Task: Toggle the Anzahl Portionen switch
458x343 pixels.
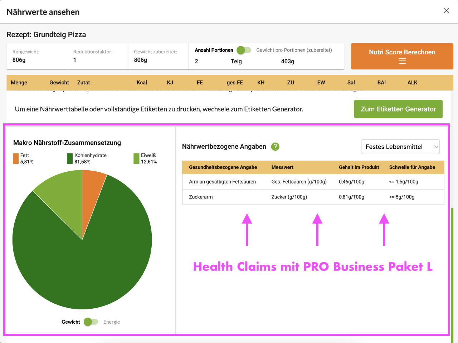Action: (x=244, y=50)
